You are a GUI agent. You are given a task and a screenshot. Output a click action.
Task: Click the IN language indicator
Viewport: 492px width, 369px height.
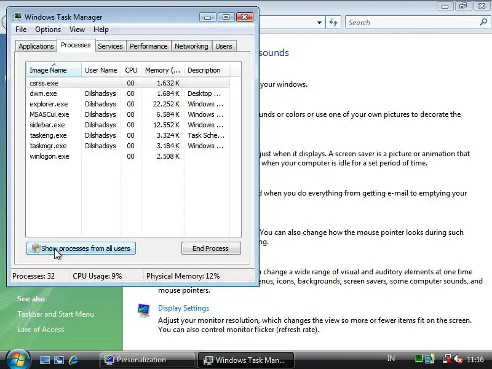pyautogui.click(x=391, y=359)
